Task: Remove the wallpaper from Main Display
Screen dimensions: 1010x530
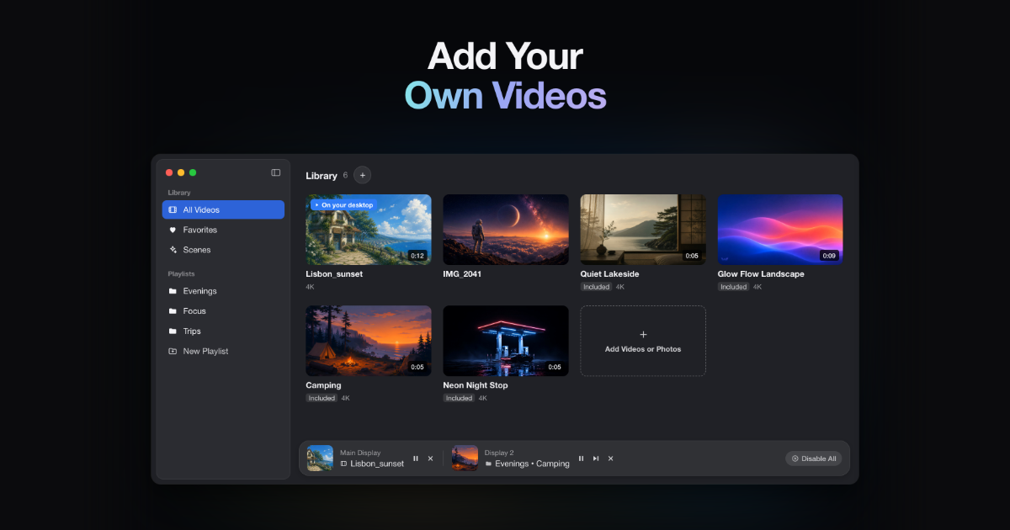Action: (x=430, y=458)
